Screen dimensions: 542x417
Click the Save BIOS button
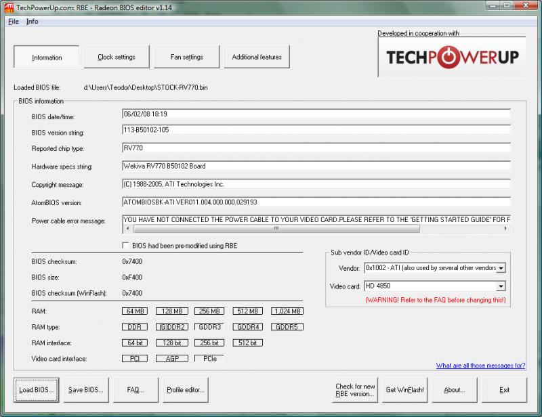(86, 390)
